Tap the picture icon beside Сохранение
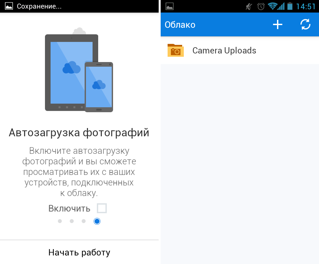319x264 pixels. coord(9,6)
